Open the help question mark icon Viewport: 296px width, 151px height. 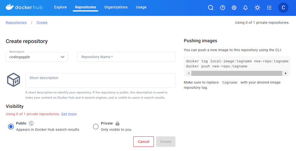coord(223,8)
